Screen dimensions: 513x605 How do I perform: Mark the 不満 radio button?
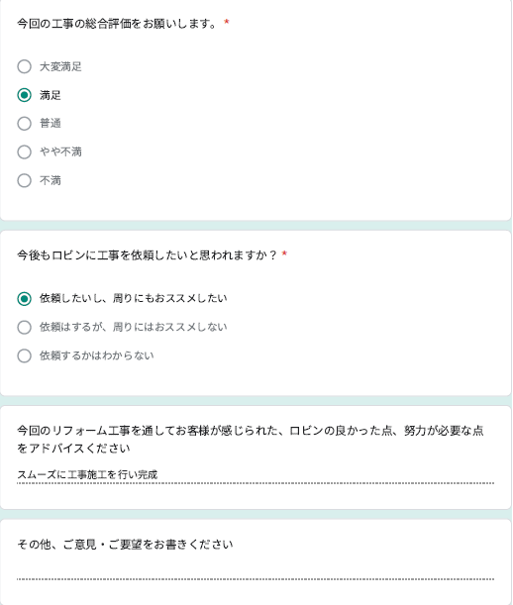pyautogui.click(x=25, y=180)
